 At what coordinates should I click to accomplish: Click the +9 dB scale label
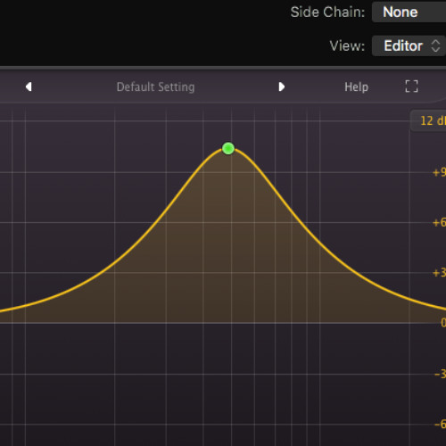click(x=439, y=172)
